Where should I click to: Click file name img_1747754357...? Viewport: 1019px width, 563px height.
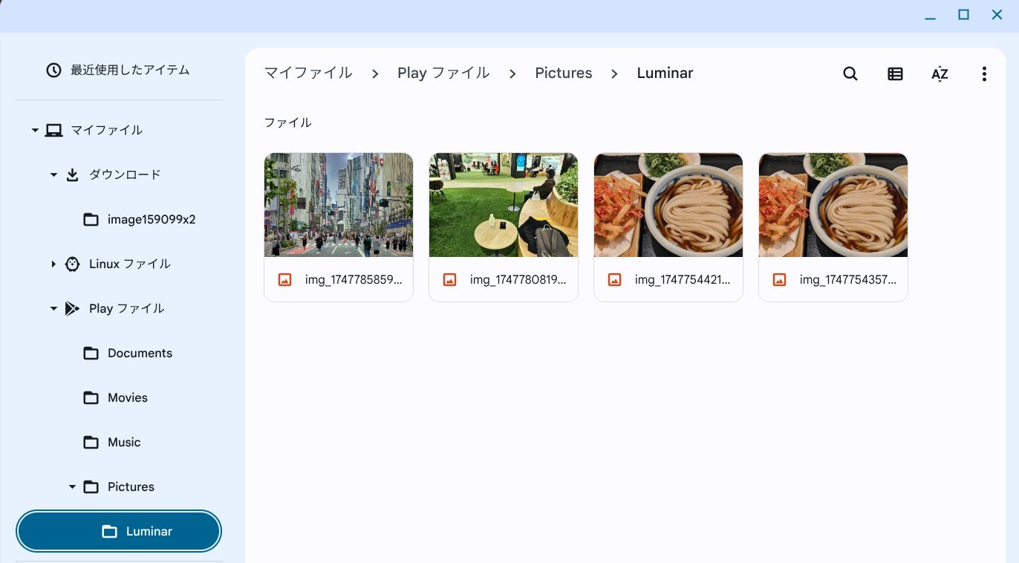tap(848, 280)
